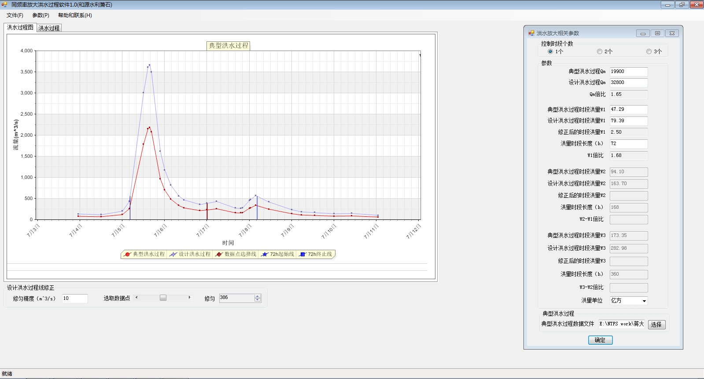
Task: Click the 典型洪水过程时段洪量W1 field
Action: (629, 109)
